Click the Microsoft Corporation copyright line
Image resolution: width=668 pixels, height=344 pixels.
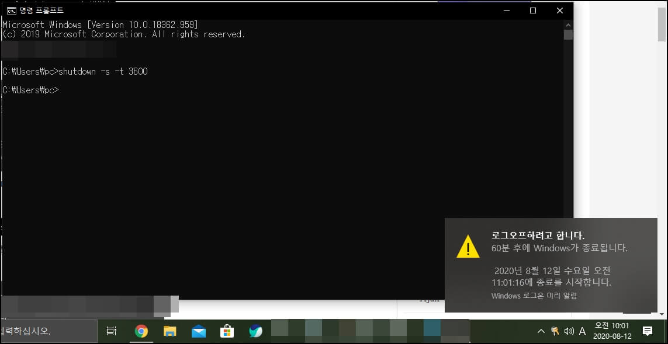pos(124,34)
